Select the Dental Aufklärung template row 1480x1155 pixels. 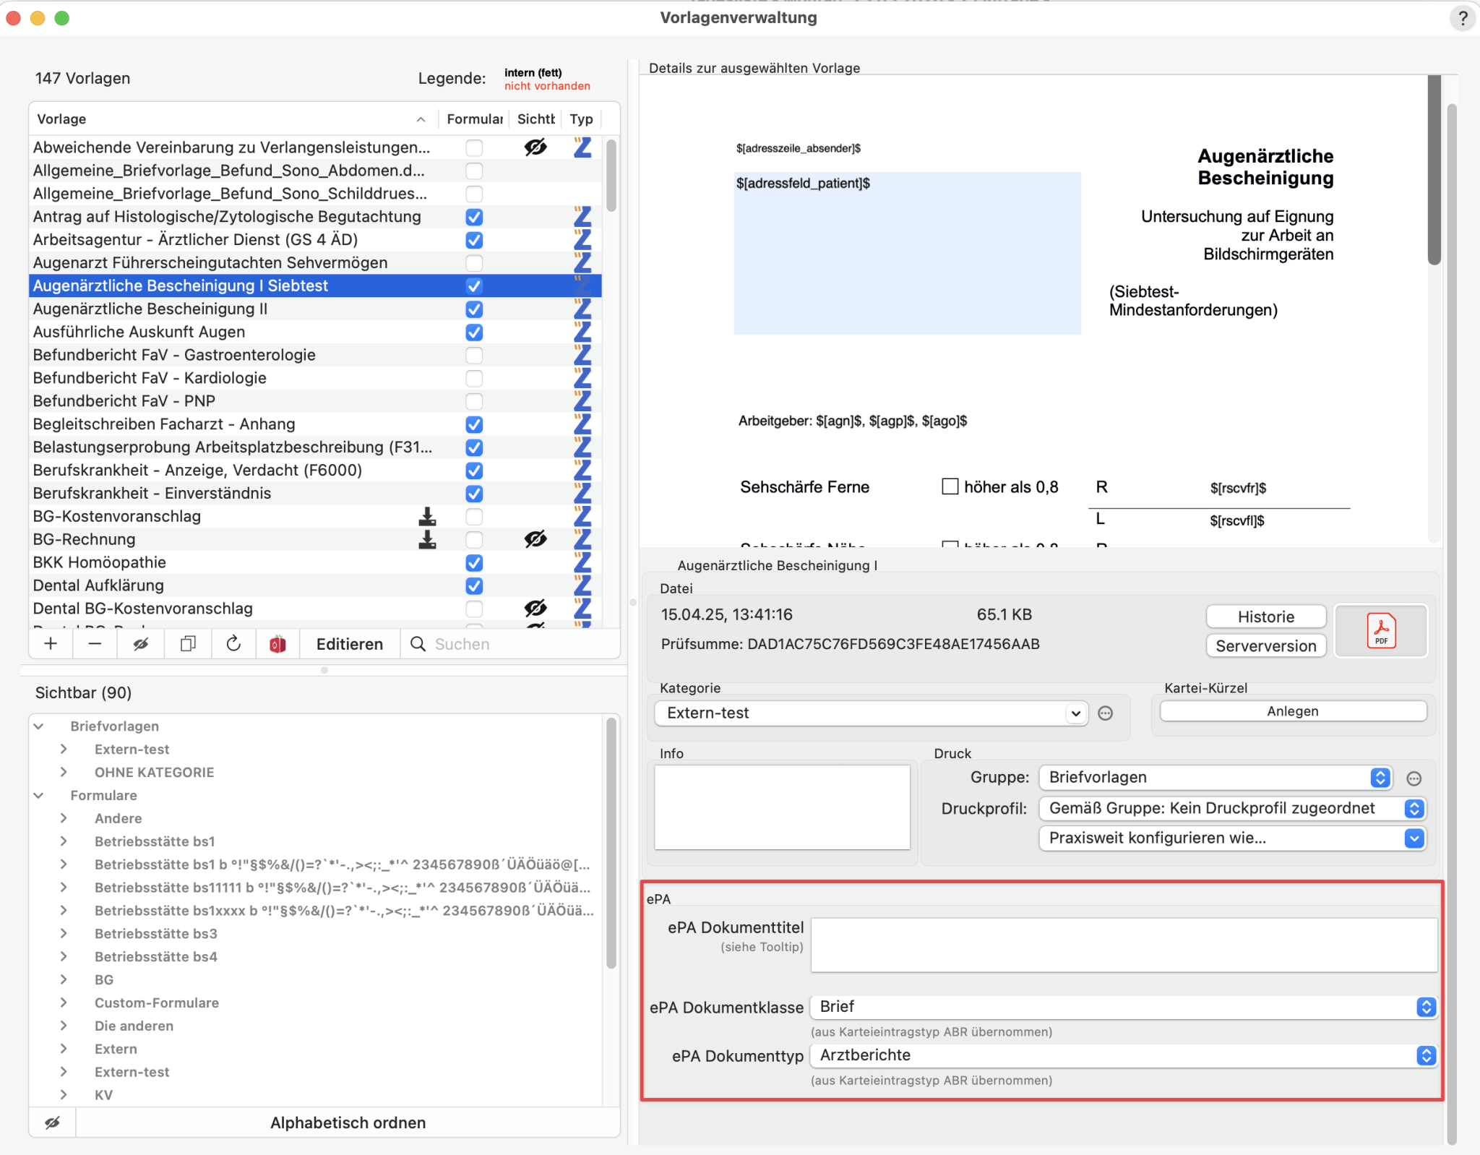point(315,585)
